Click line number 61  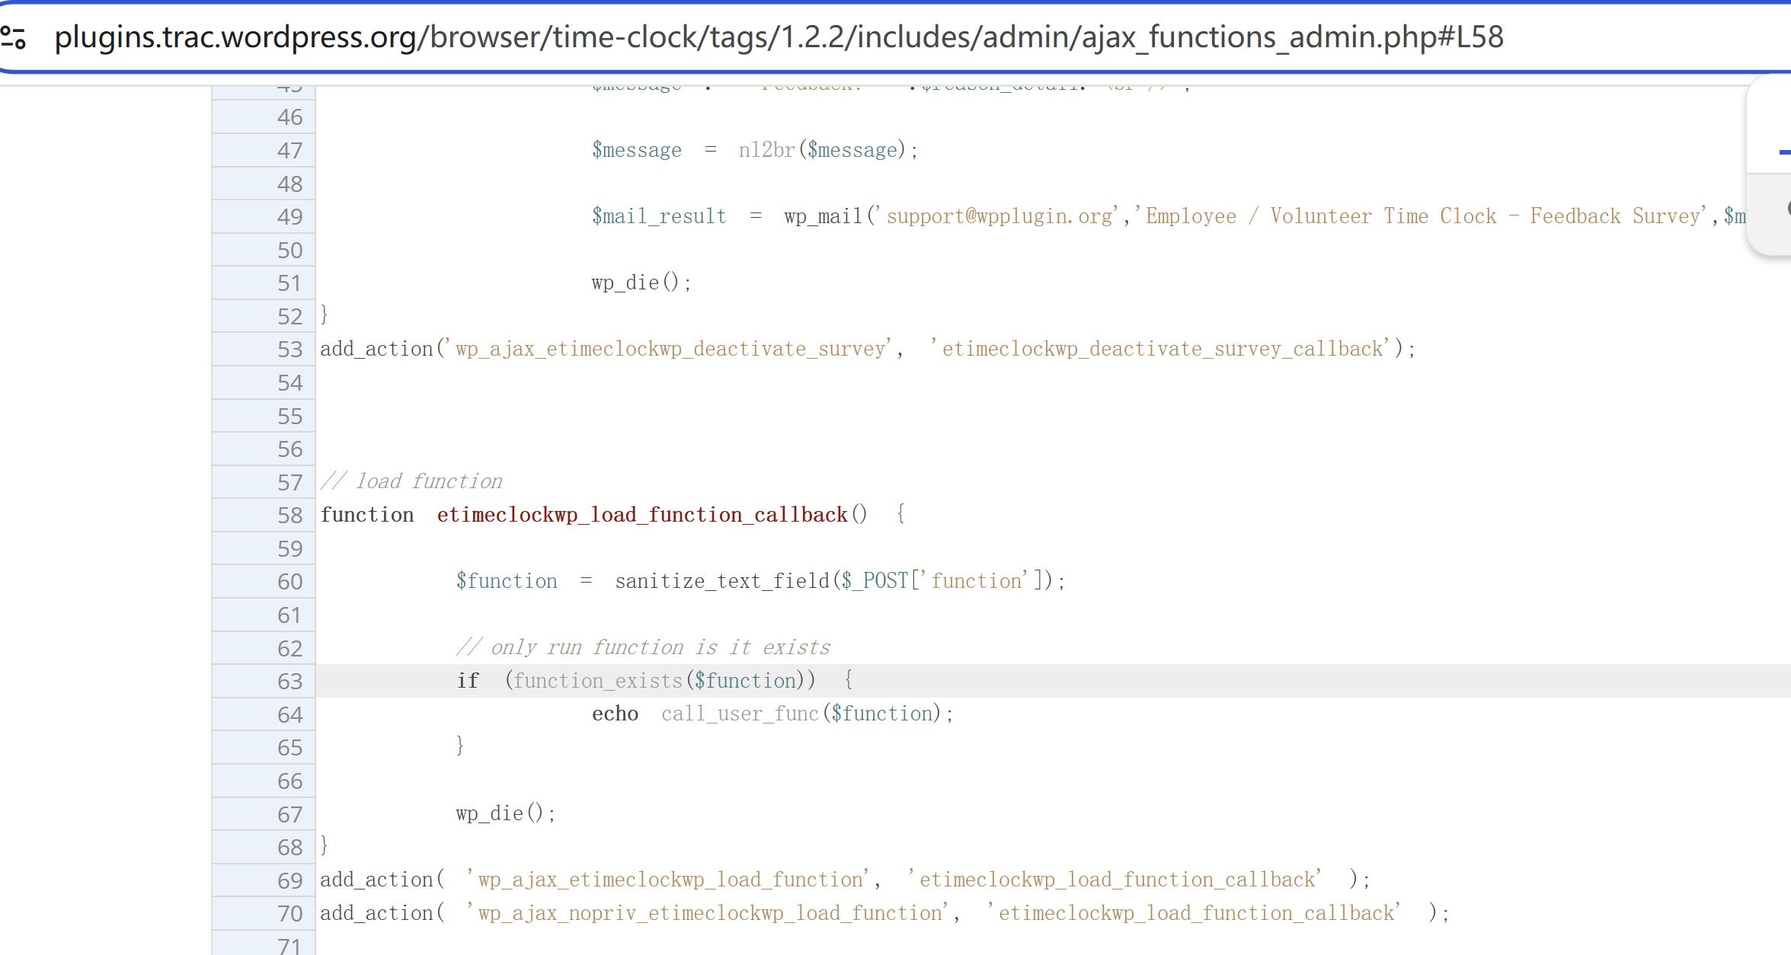(x=289, y=615)
